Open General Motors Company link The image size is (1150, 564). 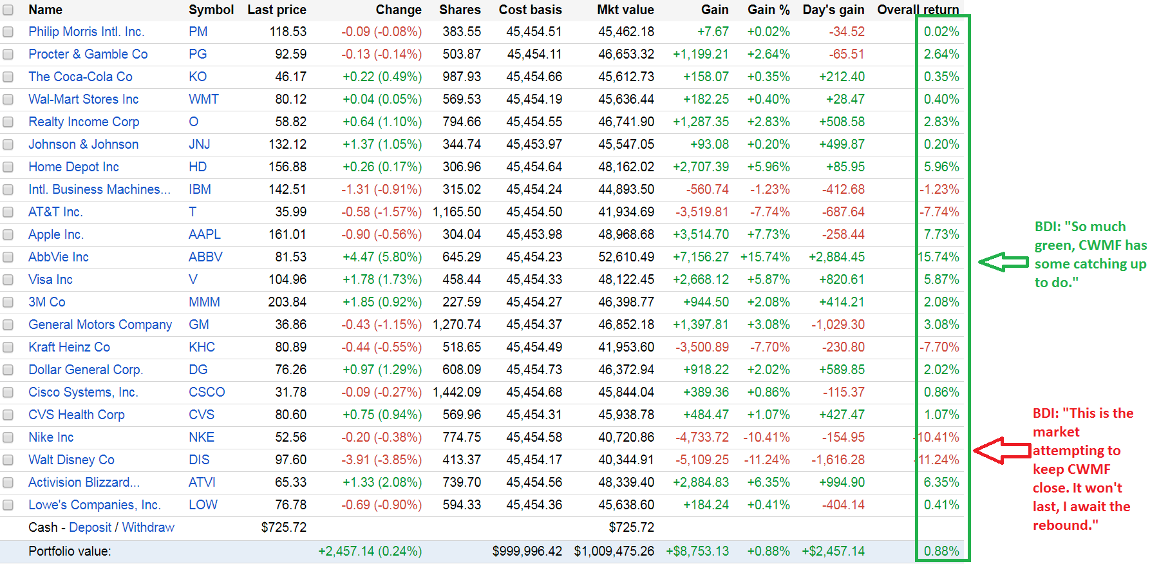[x=100, y=324]
